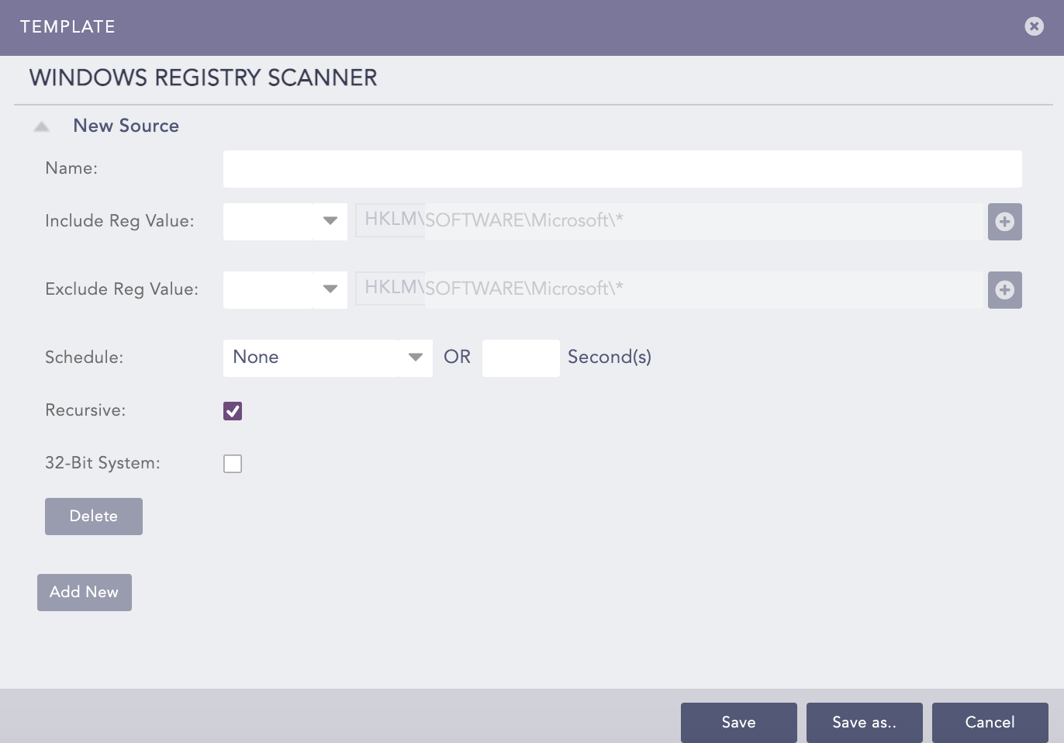
Task: Cancel the template dialog
Action: [x=990, y=723]
